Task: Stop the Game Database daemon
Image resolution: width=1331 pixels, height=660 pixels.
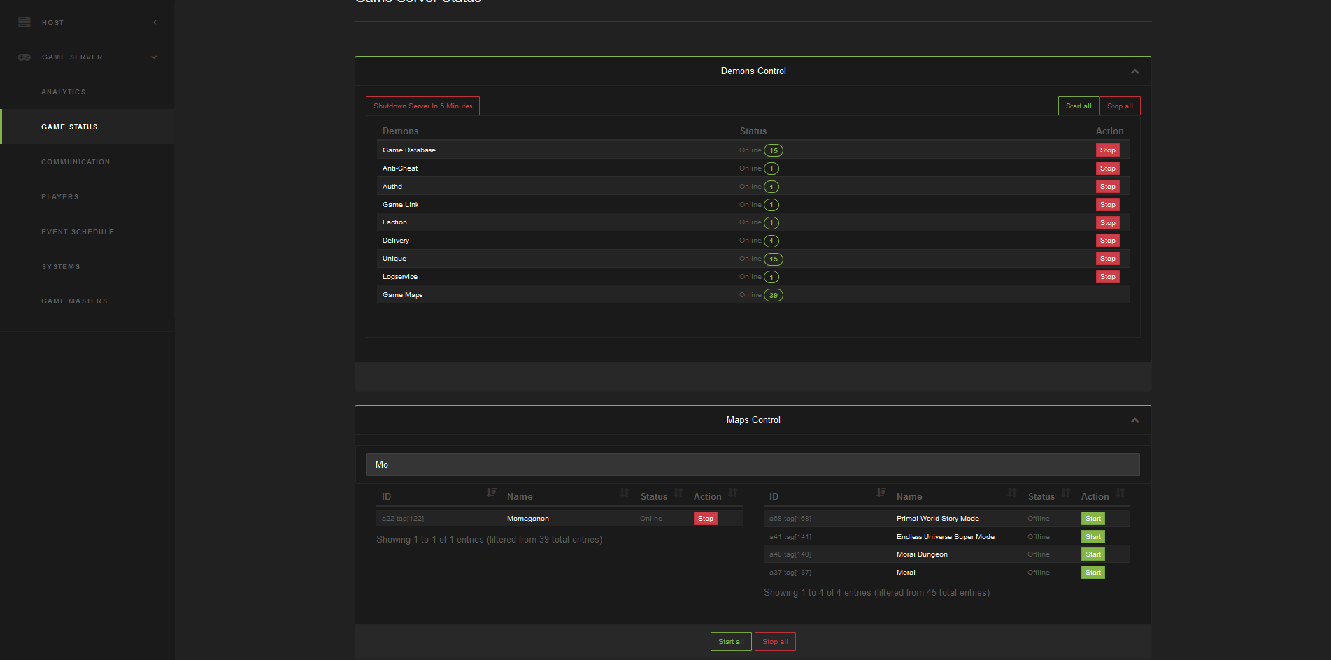Action: click(1108, 150)
